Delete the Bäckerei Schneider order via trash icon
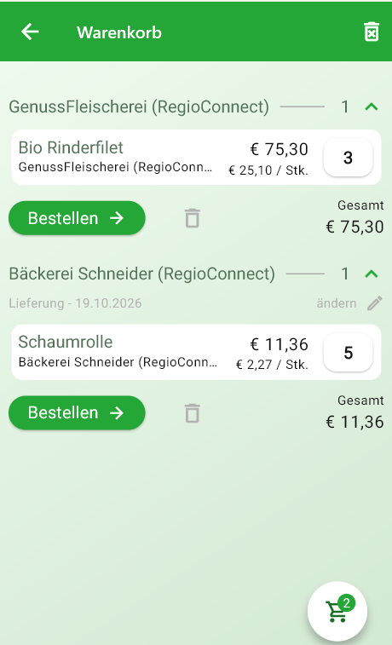 192,413
